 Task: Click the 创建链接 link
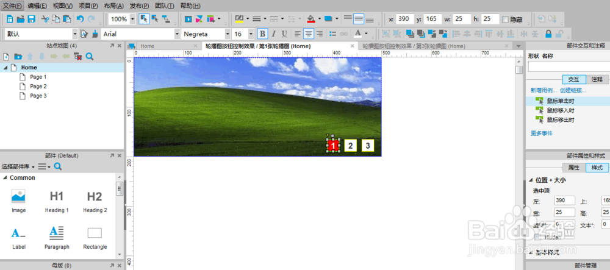(x=573, y=91)
